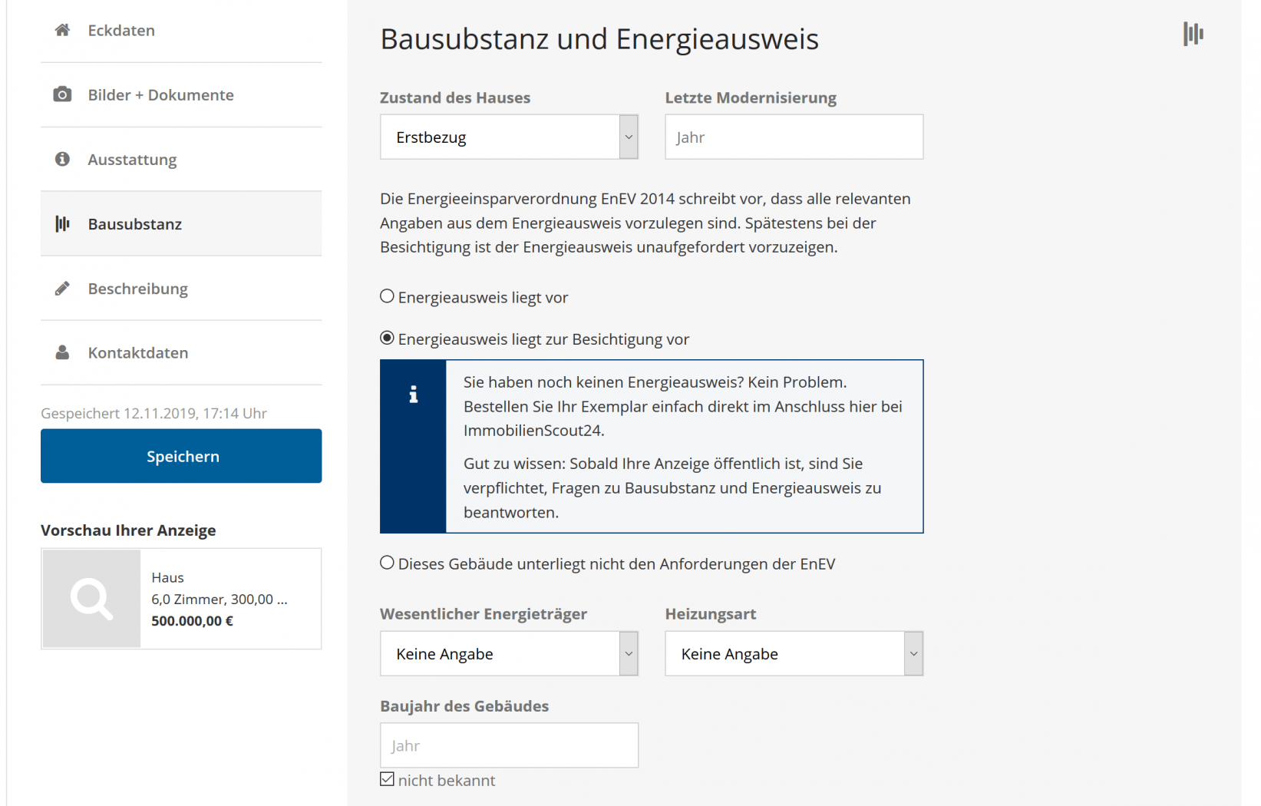This screenshot has height=806, width=1261.
Task: Click the pencil icon beside Beschreibung
Action: pos(63,289)
